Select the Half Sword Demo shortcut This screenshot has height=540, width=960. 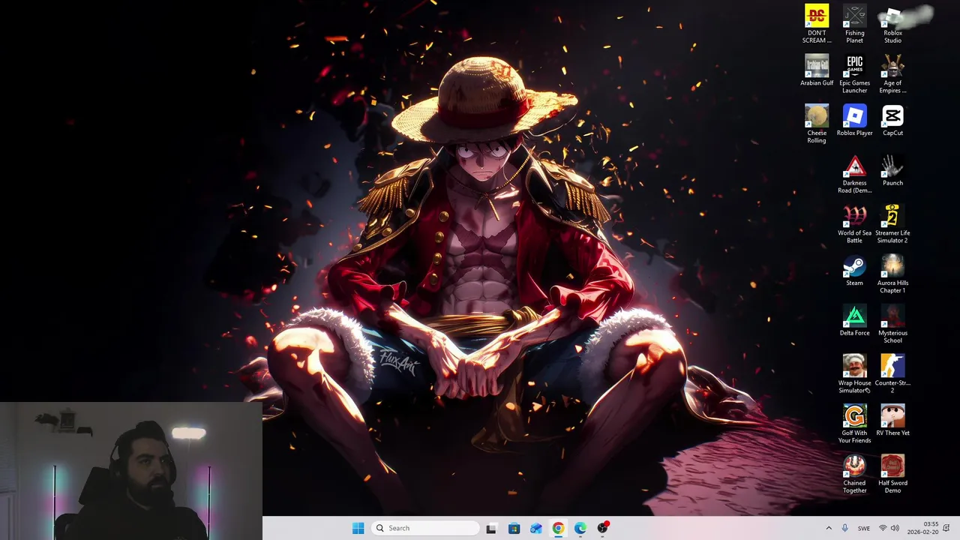coord(892,474)
